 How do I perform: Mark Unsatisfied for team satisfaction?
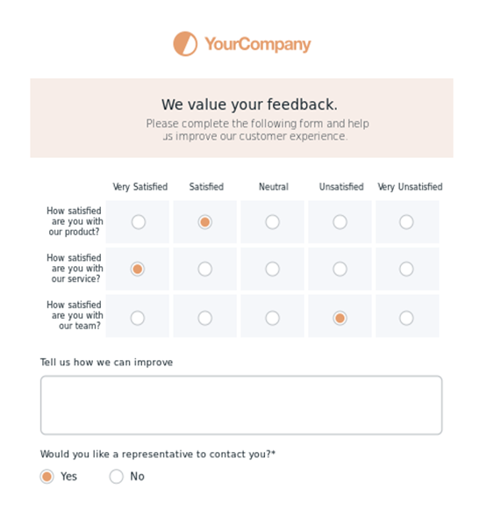point(340,318)
